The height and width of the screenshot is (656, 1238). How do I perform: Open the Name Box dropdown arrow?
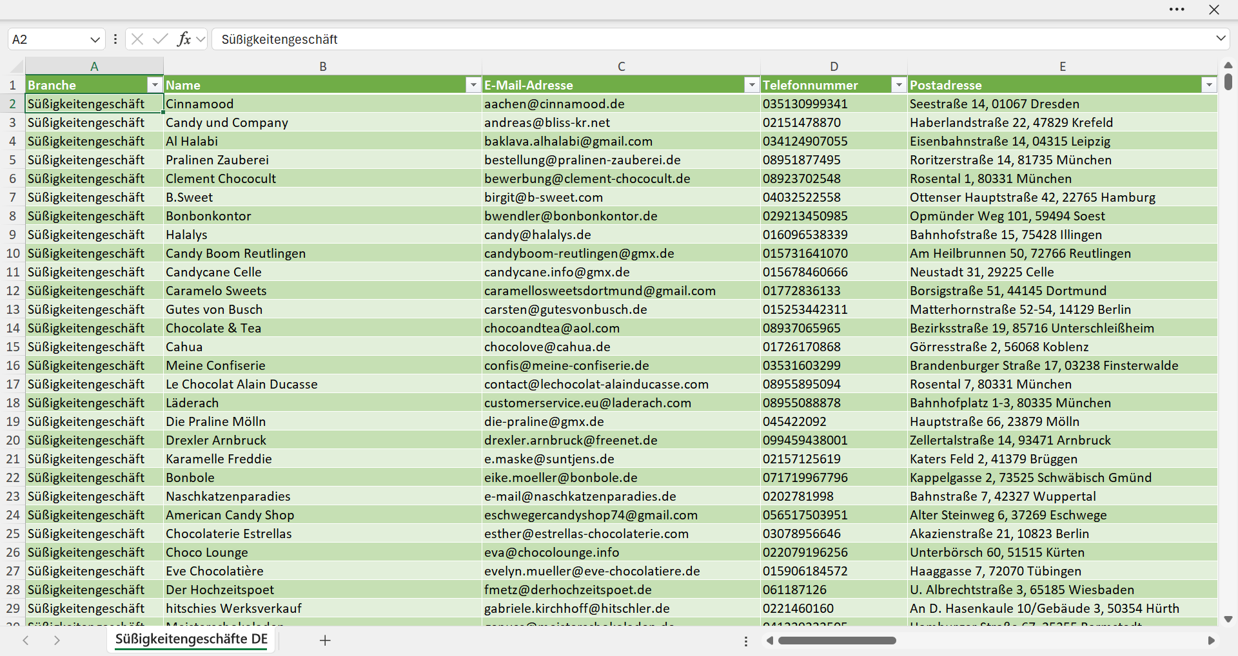[x=95, y=39]
